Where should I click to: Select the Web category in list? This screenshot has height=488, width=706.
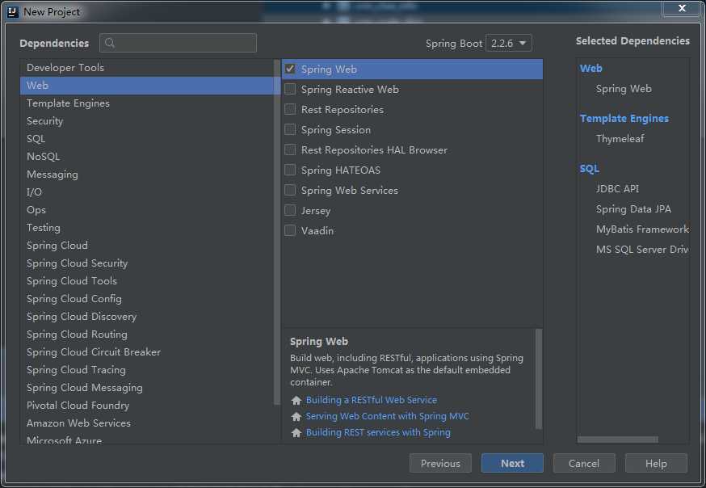coord(147,85)
